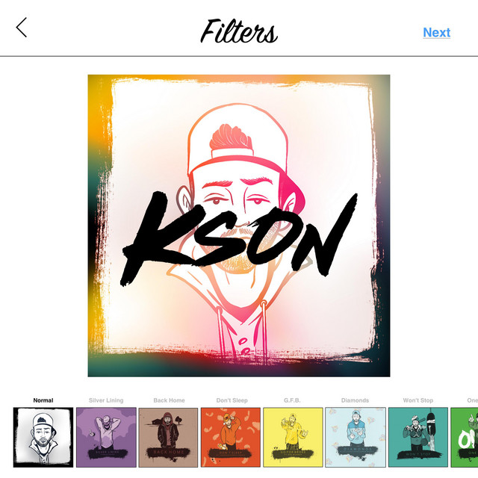Click the G.F.B. filter label

[x=292, y=400]
